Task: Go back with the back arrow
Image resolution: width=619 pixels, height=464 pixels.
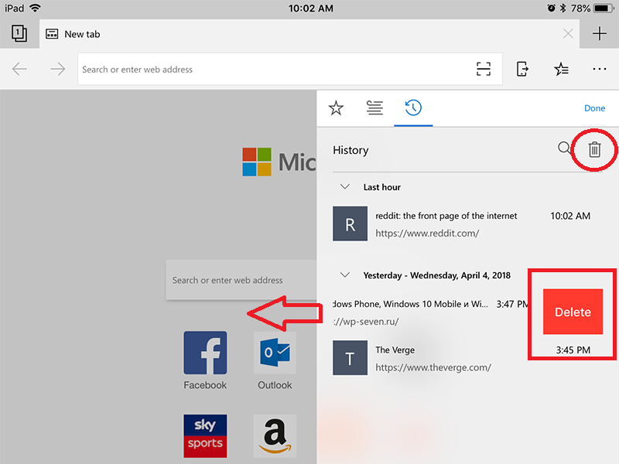Action: (x=19, y=69)
